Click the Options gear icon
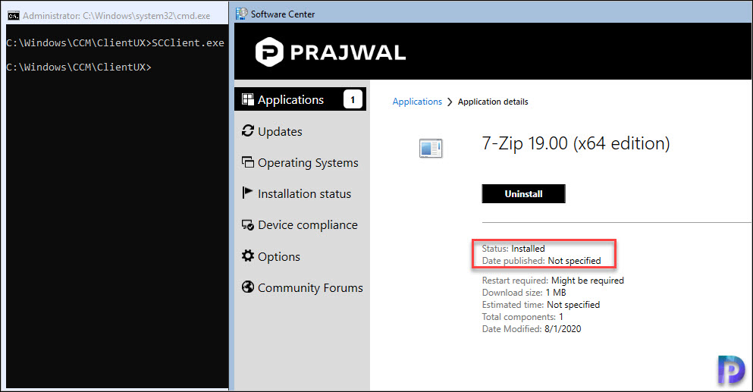Screen dimensions: 753x392 pos(248,256)
